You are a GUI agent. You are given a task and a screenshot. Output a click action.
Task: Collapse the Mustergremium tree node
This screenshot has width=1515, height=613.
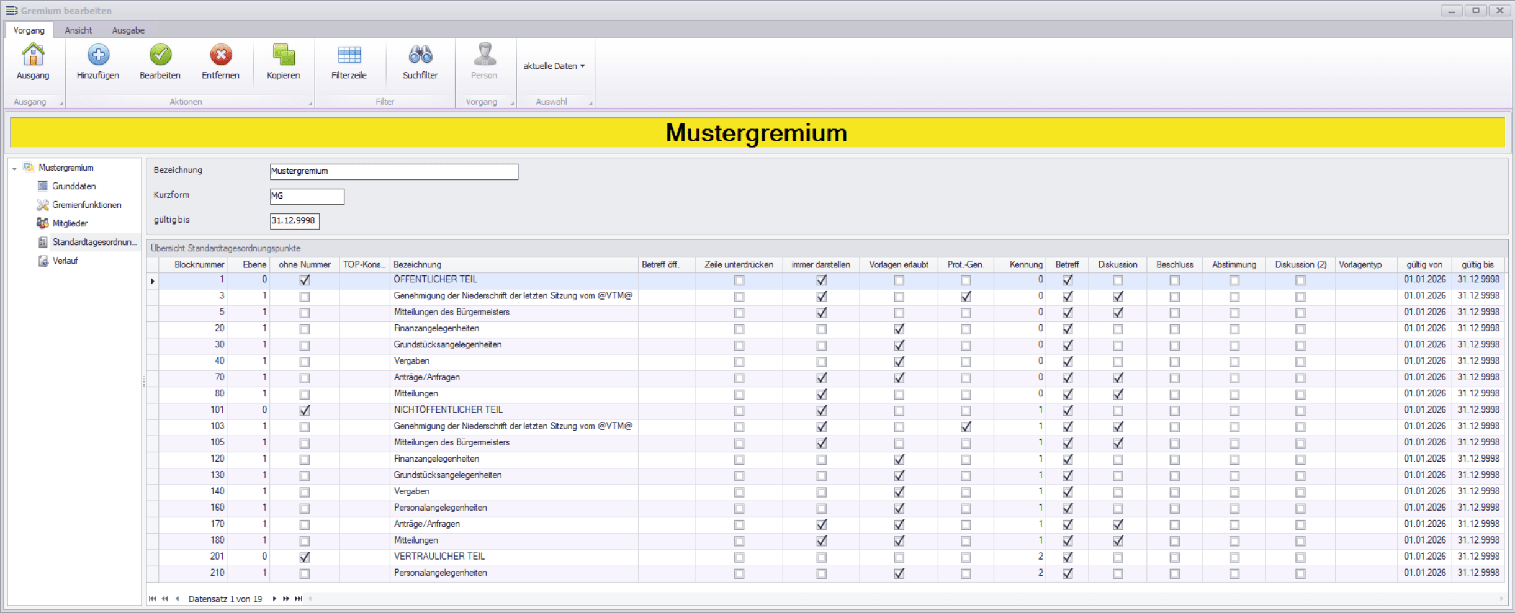pyautogui.click(x=14, y=168)
